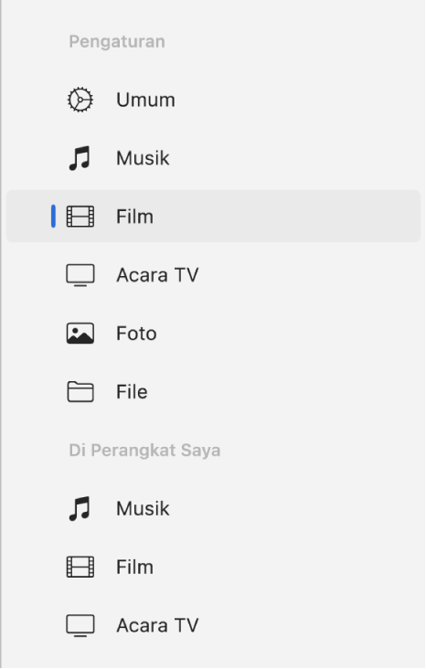Open Umum settings label
This screenshot has width=426, height=669.
click(145, 101)
